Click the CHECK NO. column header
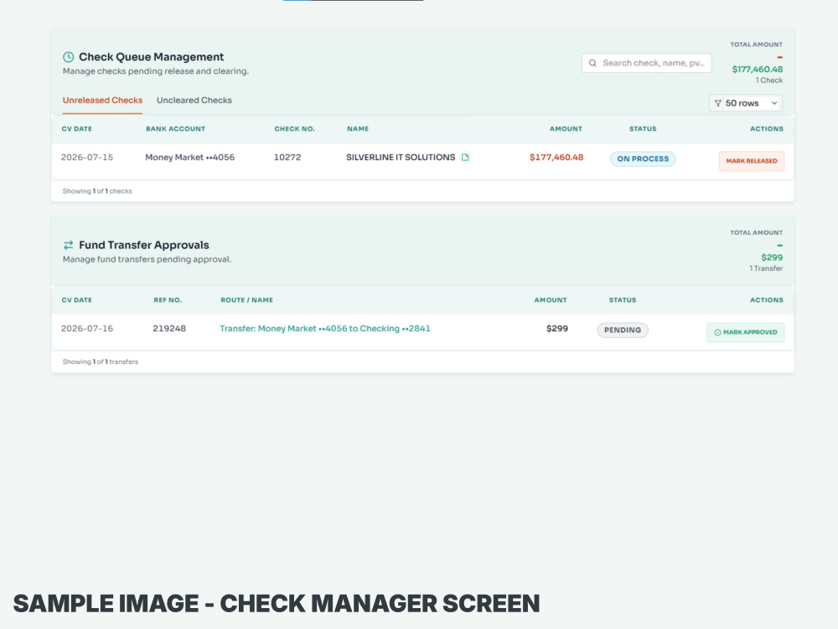The image size is (838, 629). pyautogui.click(x=294, y=129)
